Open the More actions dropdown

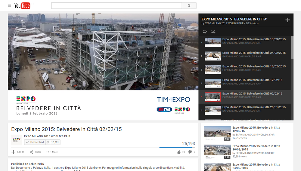52,152
